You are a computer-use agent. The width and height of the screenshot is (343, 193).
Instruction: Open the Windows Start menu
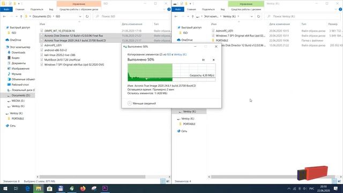[x=5, y=188]
